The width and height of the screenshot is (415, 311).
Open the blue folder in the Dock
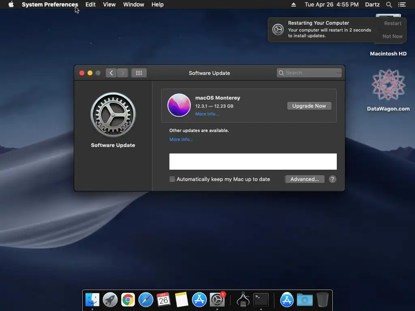pyautogui.click(x=305, y=300)
